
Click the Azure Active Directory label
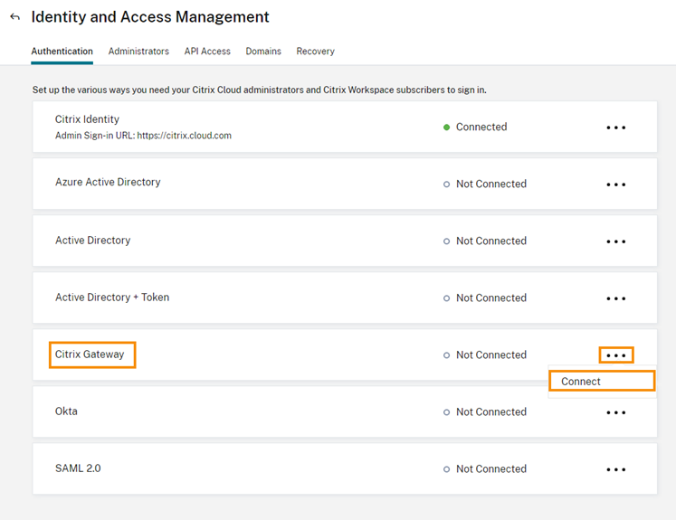point(108,183)
